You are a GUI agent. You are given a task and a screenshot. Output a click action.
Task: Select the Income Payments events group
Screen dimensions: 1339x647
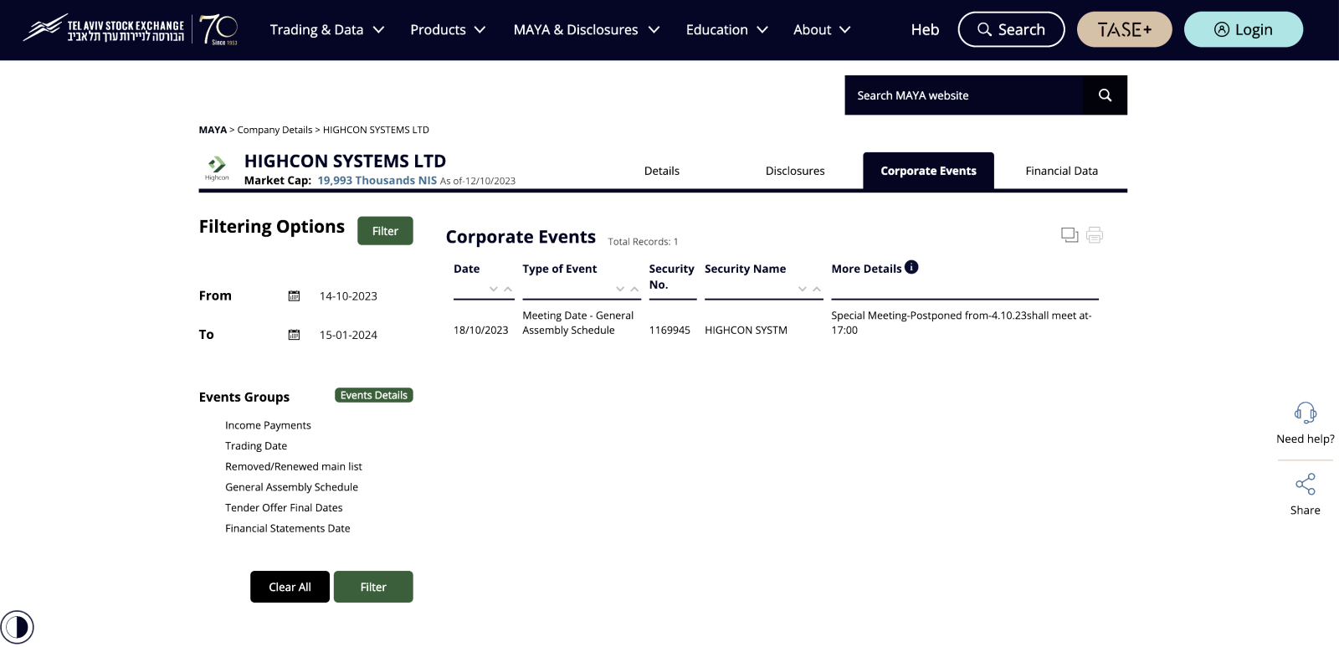click(268, 425)
